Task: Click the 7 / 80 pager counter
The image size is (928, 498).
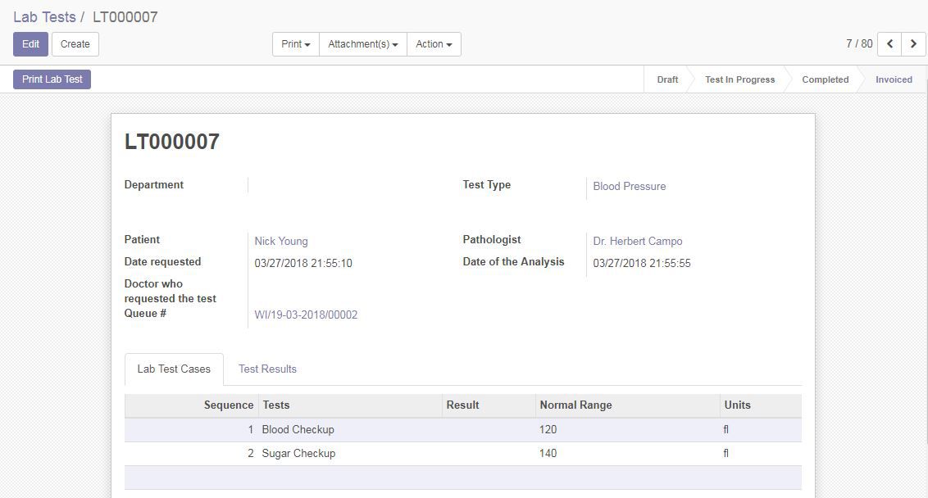Action: click(x=859, y=43)
